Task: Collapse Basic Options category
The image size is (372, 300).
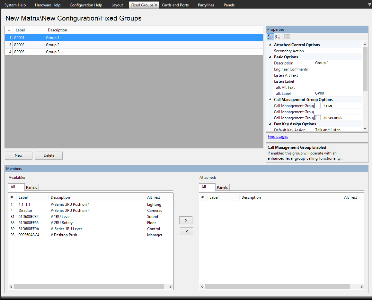Action: 270,57
